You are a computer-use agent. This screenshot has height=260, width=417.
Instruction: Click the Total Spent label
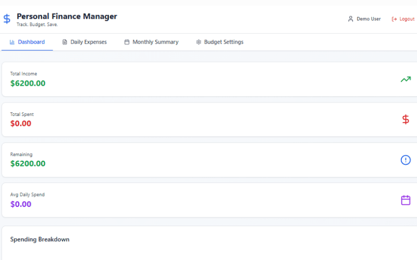point(22,114)
